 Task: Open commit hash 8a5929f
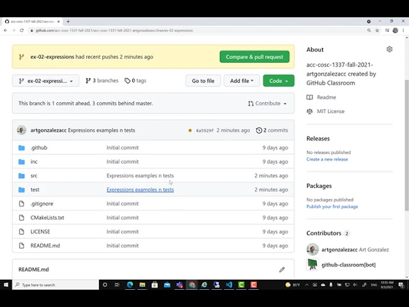coord(204,130)
